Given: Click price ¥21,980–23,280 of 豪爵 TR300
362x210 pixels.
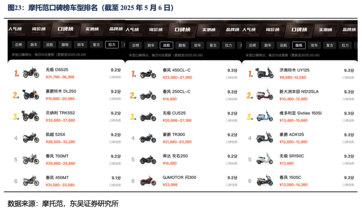Looking at the screenshot, I should tap(177, 142).
